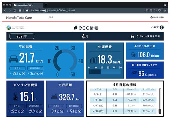Viewport: 170px width, 120px height.
Task: Click the 78.9km distance cell
Action: [132, 100]
